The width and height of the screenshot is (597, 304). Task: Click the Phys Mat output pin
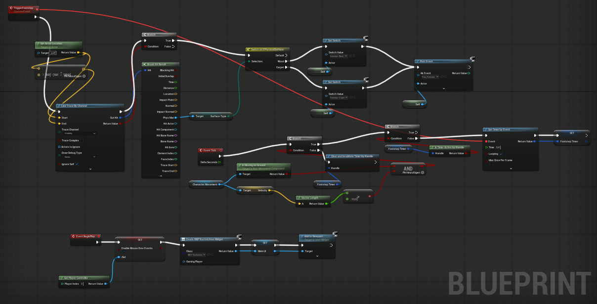pos(176,118)
